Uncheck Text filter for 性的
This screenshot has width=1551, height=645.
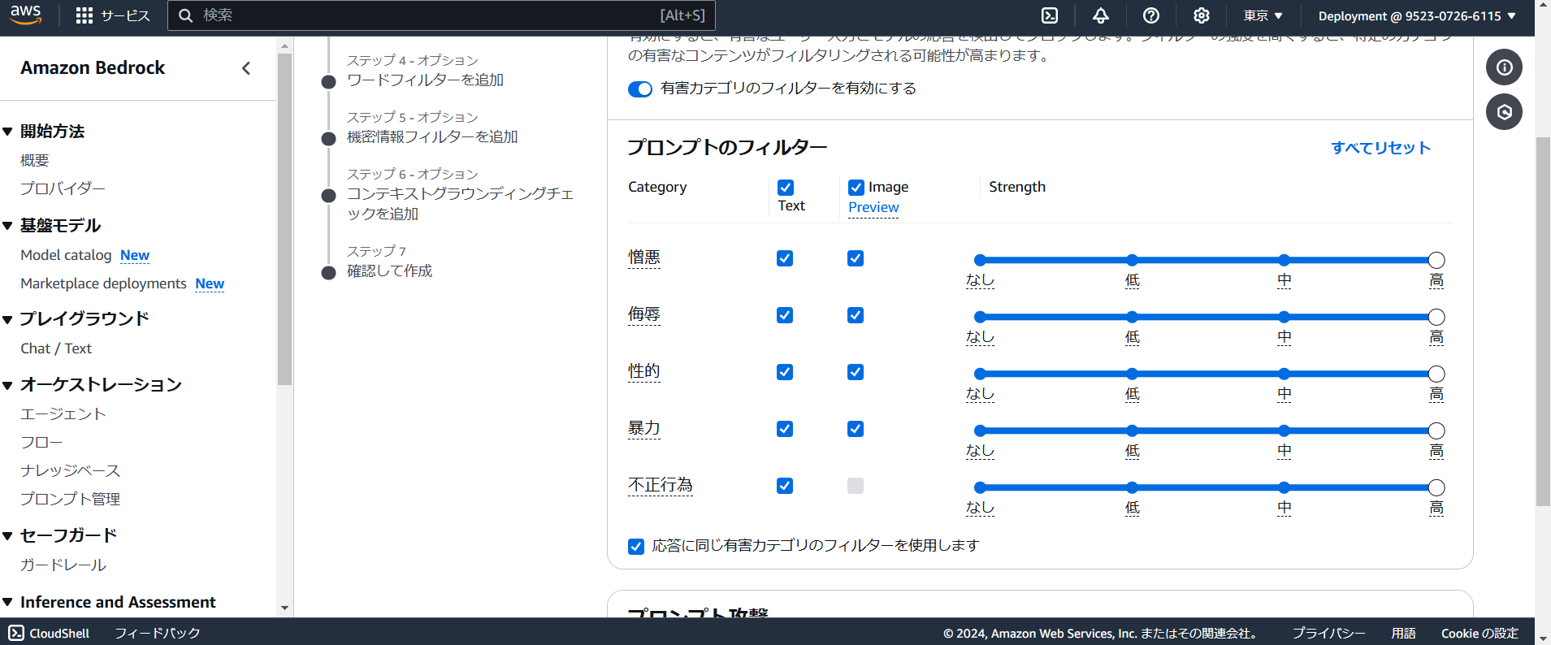pos(785,372)
